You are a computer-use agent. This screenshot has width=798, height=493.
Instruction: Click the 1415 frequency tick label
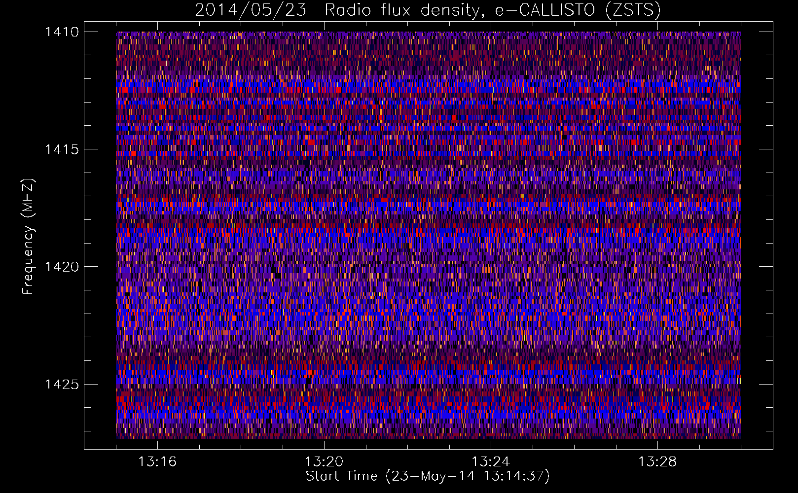pyautogui.click(x=62, y=149)
